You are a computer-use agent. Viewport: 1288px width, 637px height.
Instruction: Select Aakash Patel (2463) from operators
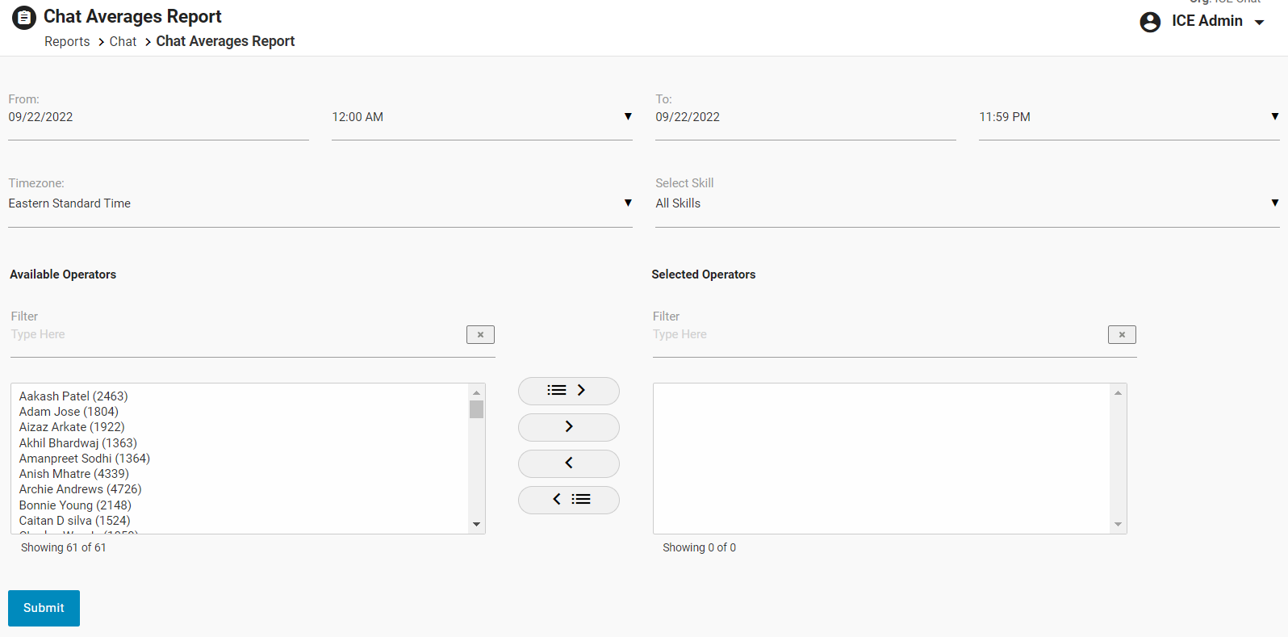[73, 396]
